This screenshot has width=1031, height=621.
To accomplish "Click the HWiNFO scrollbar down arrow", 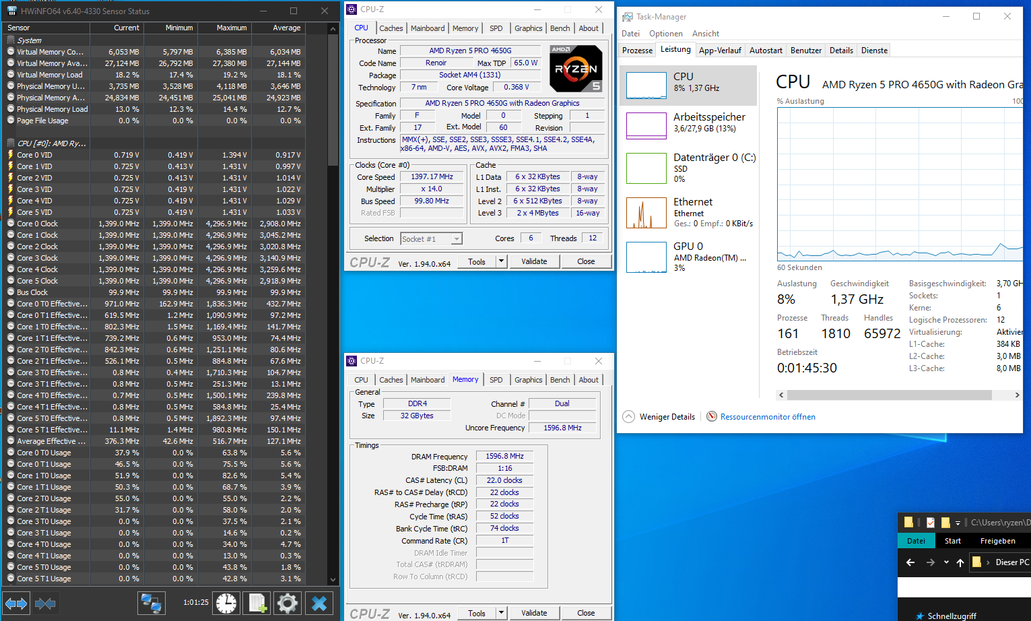I will (x=333, y=579).
